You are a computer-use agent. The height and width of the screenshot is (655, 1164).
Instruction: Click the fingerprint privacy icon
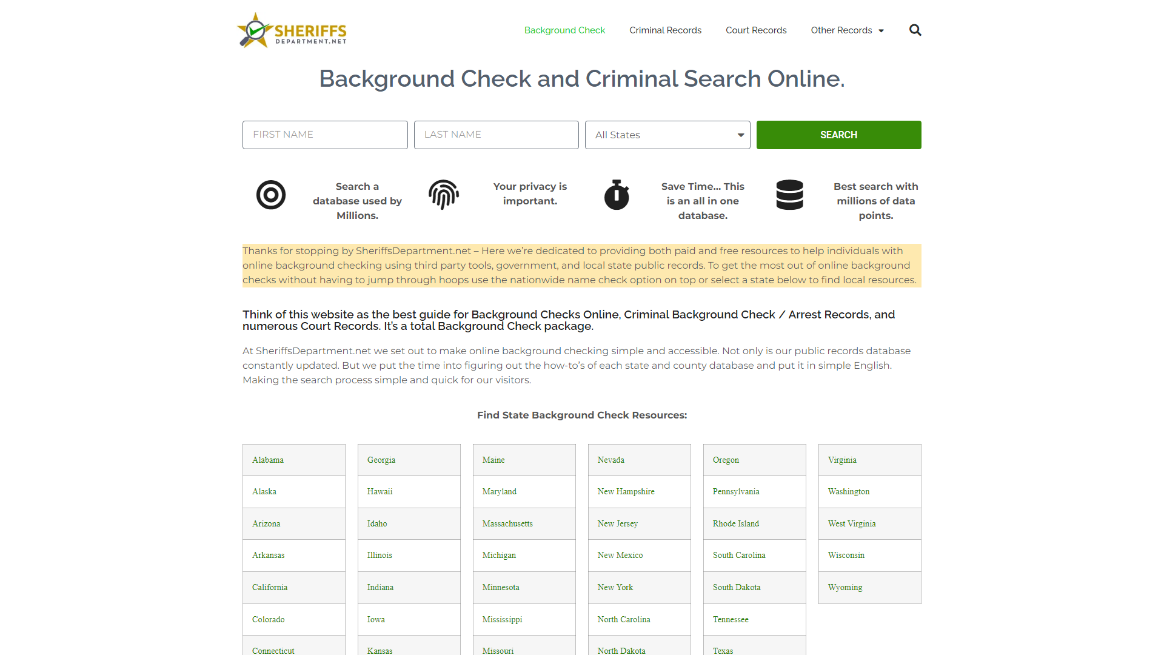(x=444, y=195)
